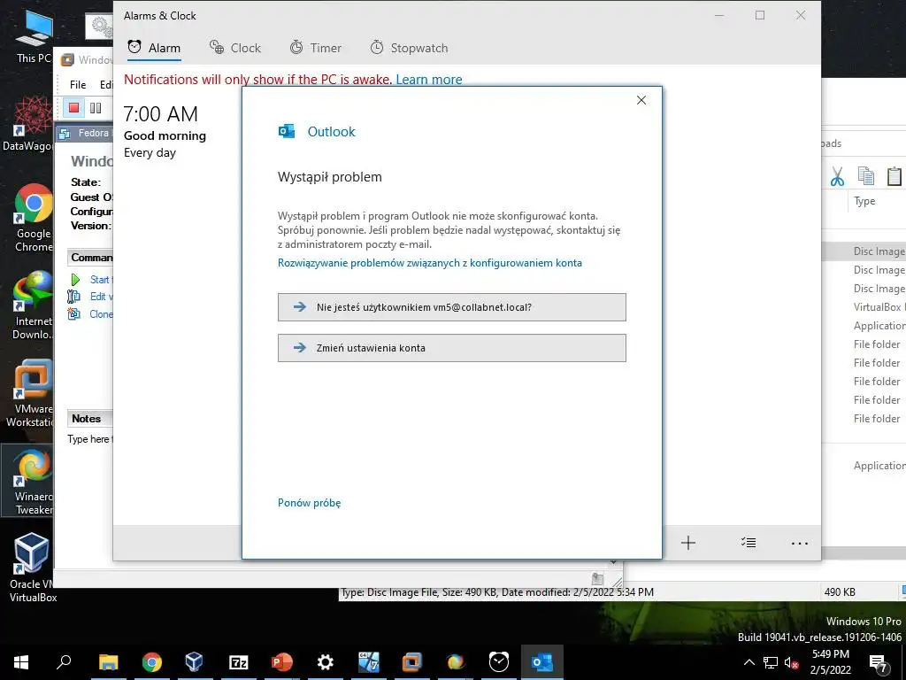Click the network icon in system tray
The image size is (906, 680).
pyautogui.click(x=771, y=662)
